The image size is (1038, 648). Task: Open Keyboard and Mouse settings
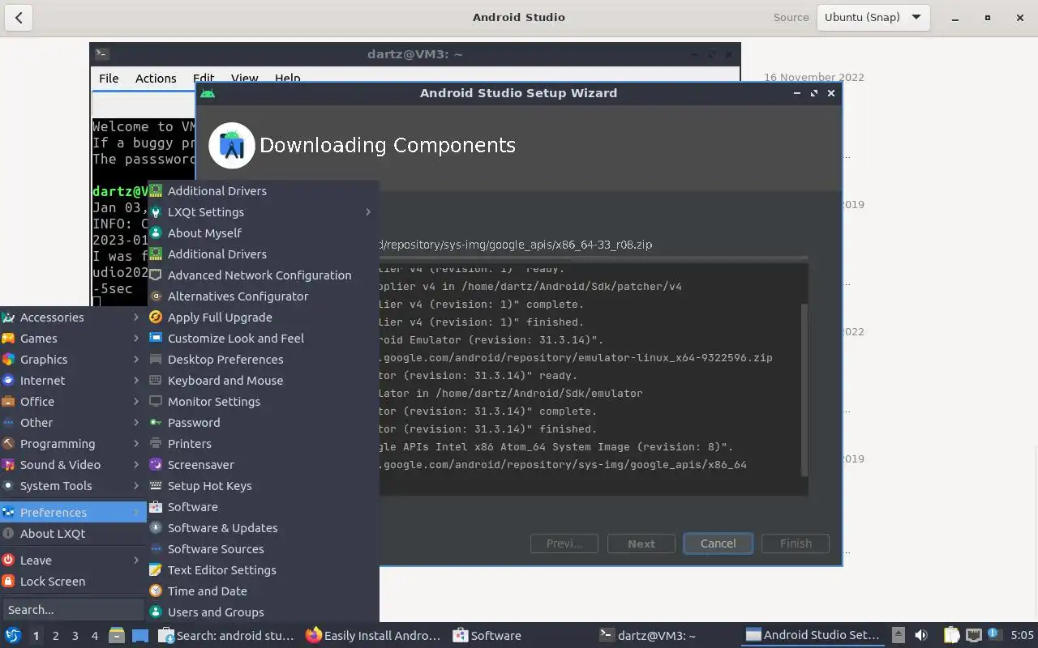click(x=263, y=380)
